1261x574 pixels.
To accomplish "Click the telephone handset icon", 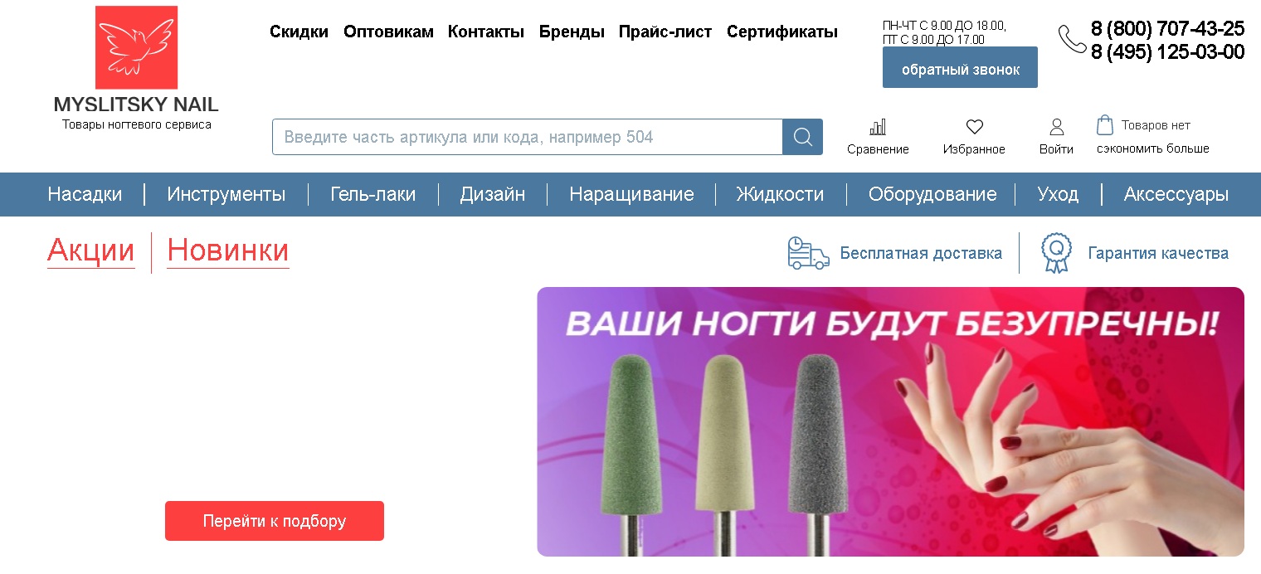I will (1072, 39).
